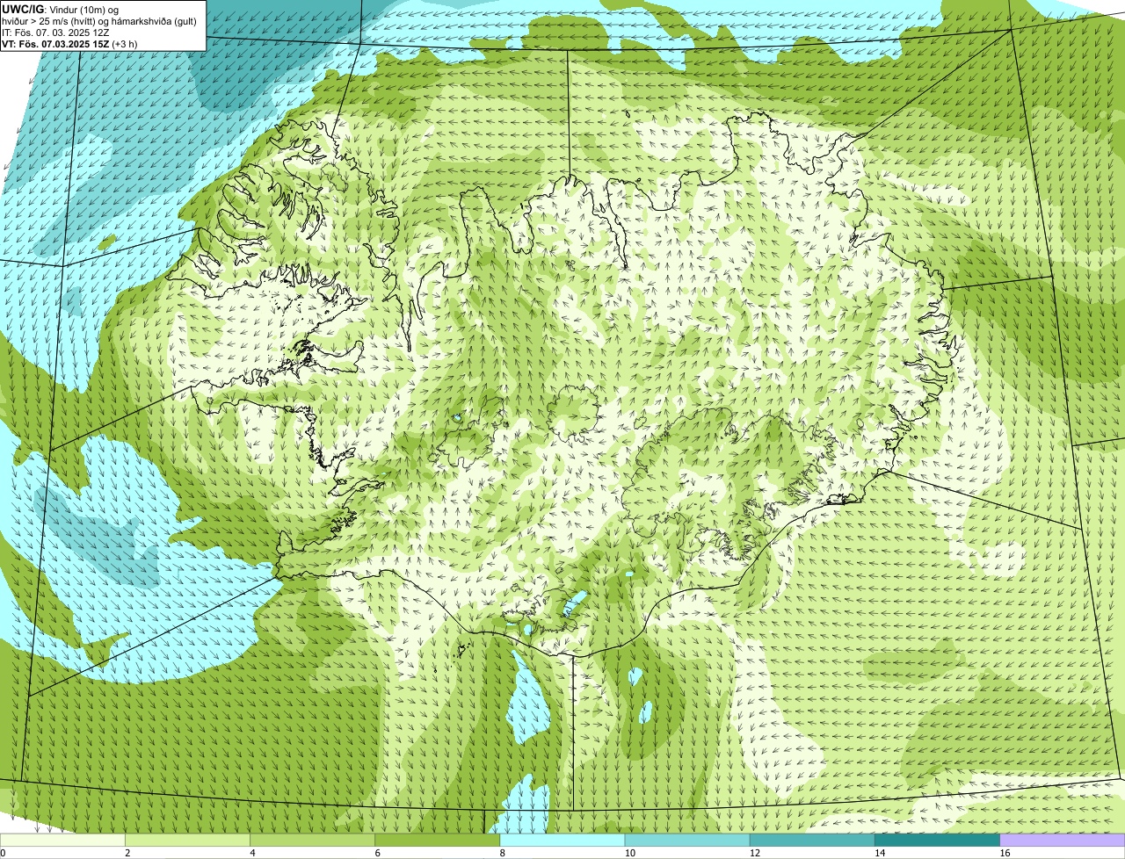Click the dark teal 14–16 legend swatch

pos(937,841)
